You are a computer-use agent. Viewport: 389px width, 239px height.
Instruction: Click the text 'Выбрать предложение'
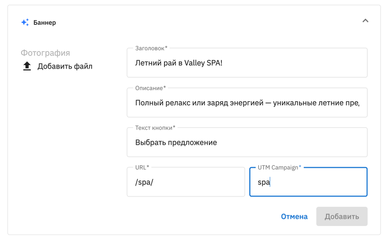point(176,143)
